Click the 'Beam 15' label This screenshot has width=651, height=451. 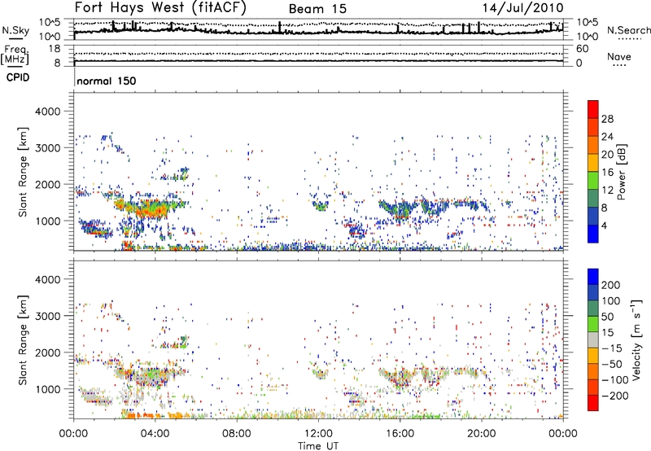(317, 9)
